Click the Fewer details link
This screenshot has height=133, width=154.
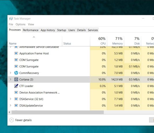pyautogui.click(x=23, y=120)
